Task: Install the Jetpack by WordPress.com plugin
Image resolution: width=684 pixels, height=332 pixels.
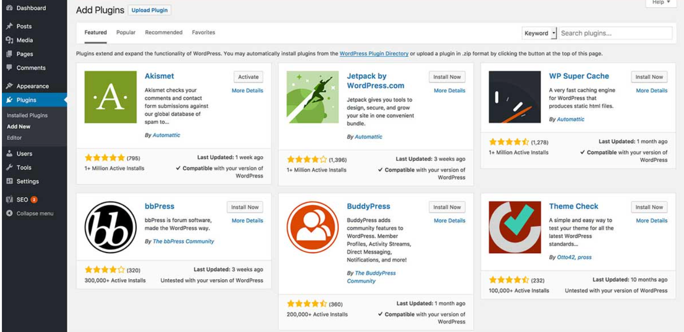Action: [x=447, y=77]
